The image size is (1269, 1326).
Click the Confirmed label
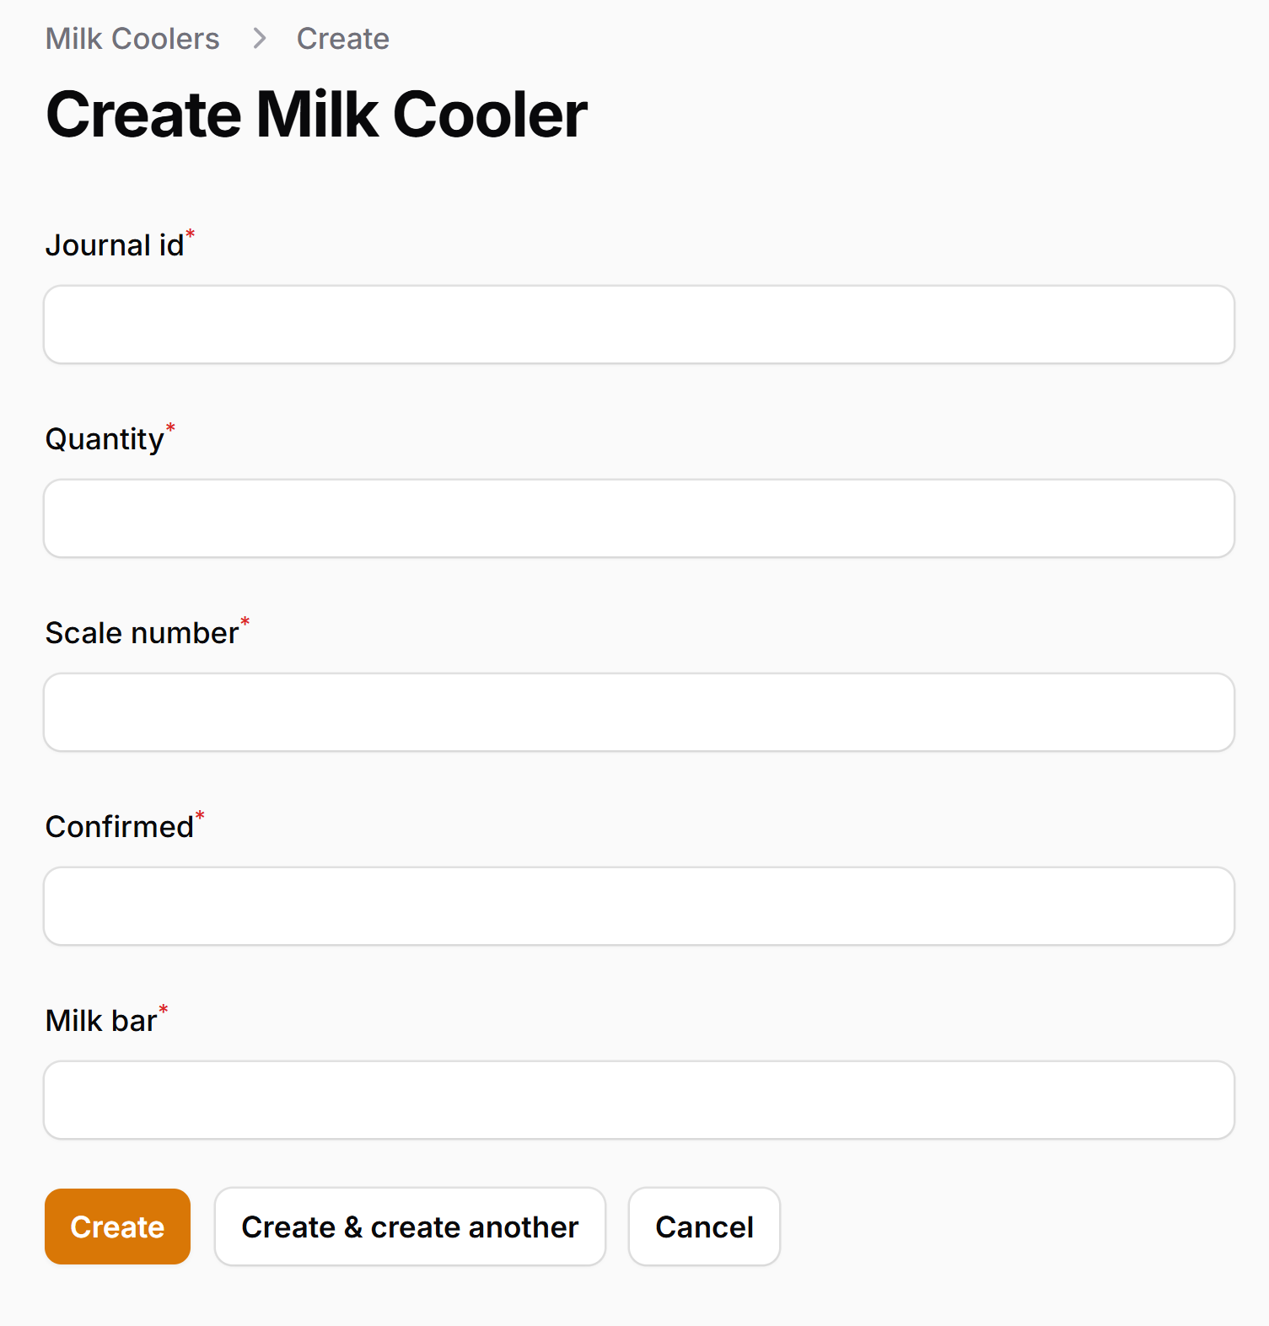(x=119, y=827)
